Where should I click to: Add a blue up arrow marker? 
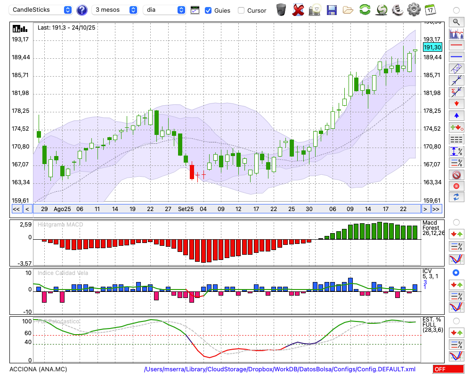tap(456, 116)
